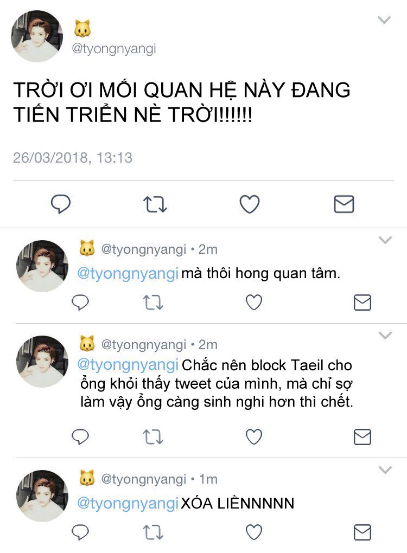Reply to the 'mà thôi hong quan tâm' tweet
The height and width of the screenshot is (553, 407).
pyautogui.click(x=80, y=302)
